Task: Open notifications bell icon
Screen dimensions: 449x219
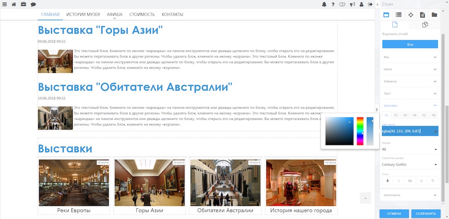Action: 324,4
